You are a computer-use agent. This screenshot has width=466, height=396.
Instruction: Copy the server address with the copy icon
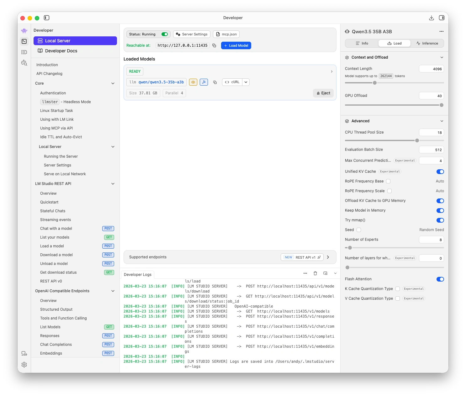pos(214,45)
